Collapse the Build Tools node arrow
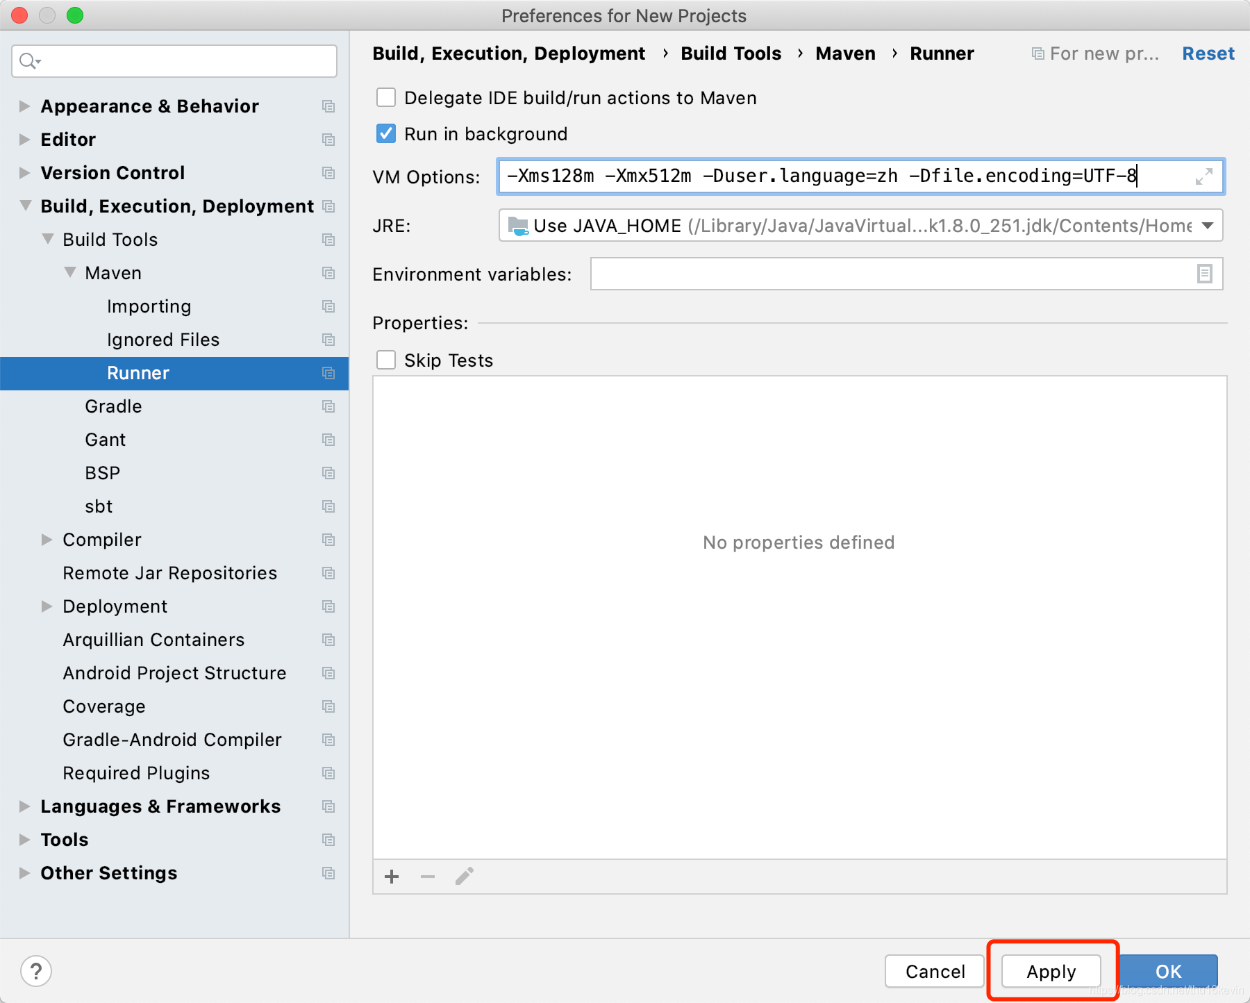The height and width of the screenshot is (1003, 1250). [47, 239]
